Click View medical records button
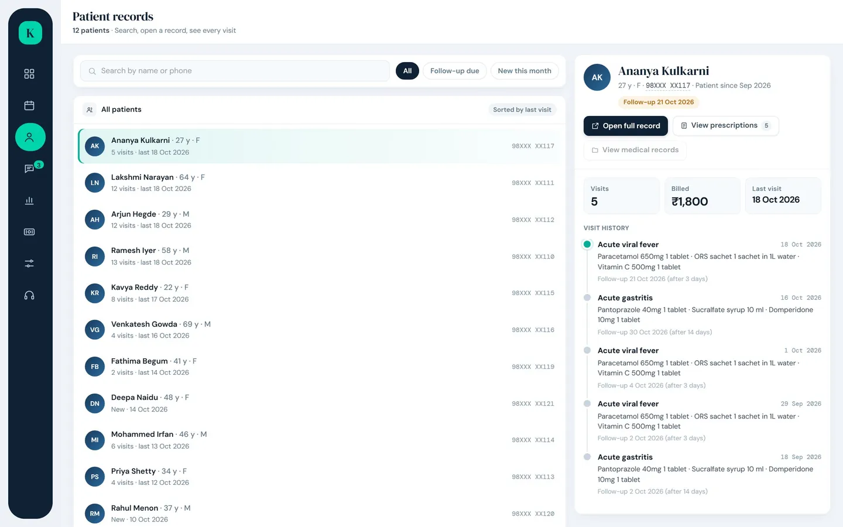This screenshot has width=843, height=527. tap(635, 150)
